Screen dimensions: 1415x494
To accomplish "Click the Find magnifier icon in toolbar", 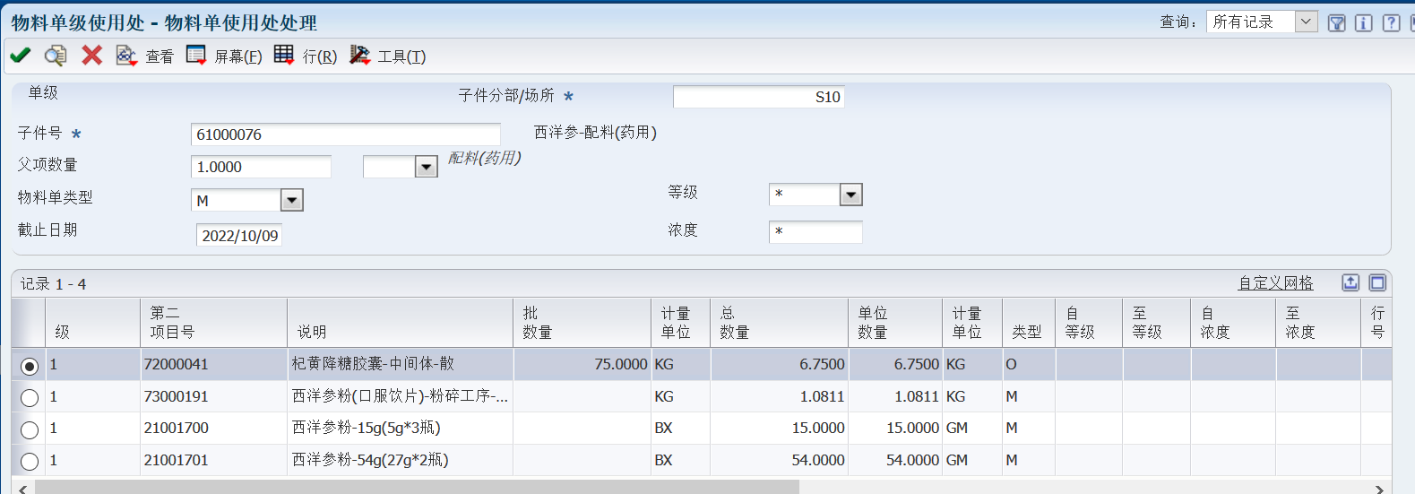I will (56, 56).
